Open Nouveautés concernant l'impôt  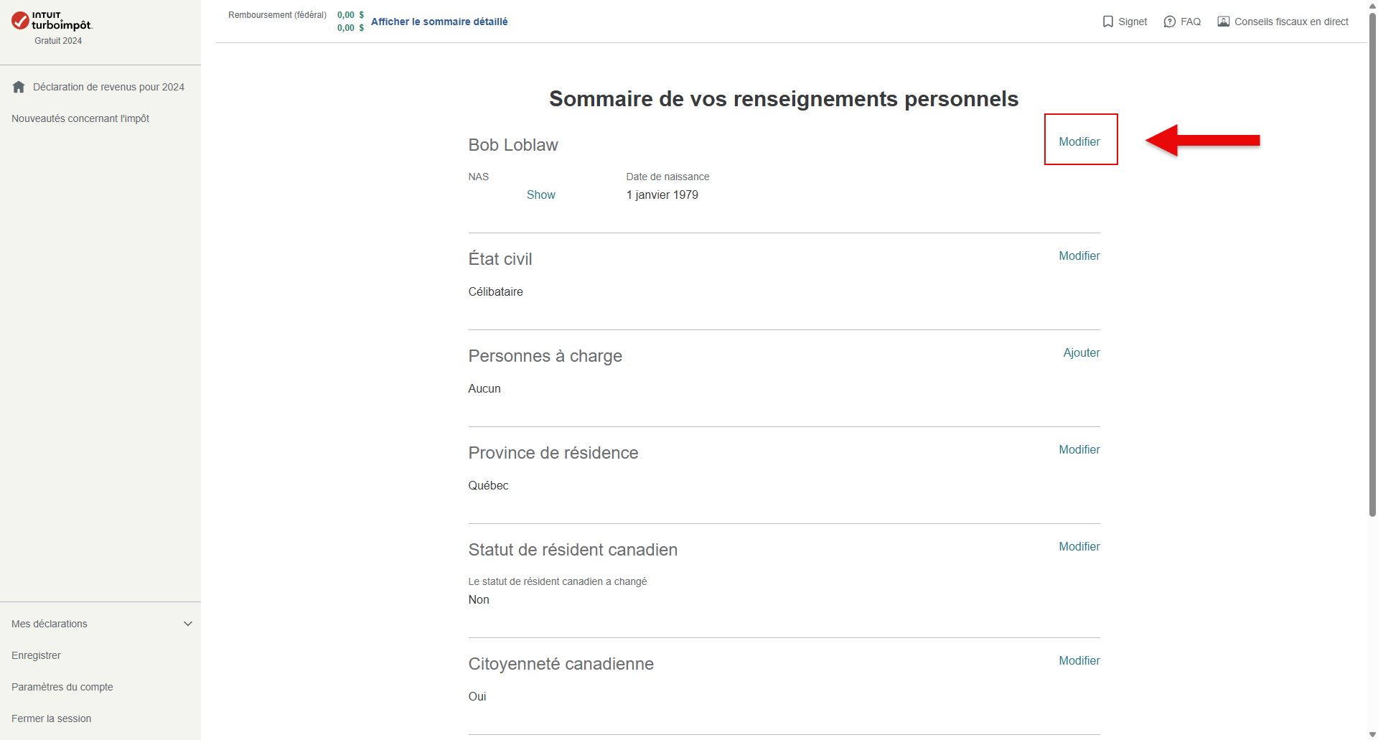(80, 118)
